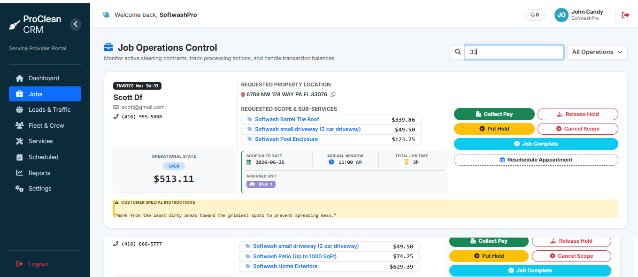The image size is (638, 277).
Task: Click the $123.75 price
Action: click(x=403, y=139)
